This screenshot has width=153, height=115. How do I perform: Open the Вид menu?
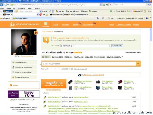(x=14, y=9)
